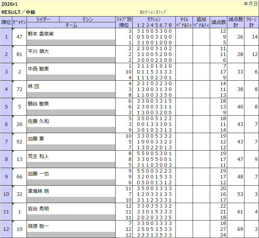Select the RESULT／中級 heading cell
Viewport: 259px width, 238px height.
pos(18,12)
